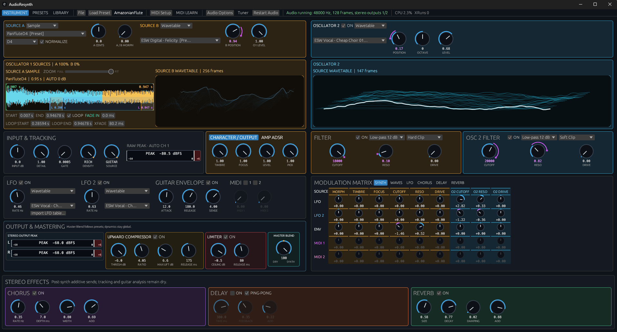
Task: Click the Import LFO table button
Action: tap(48, 213)
